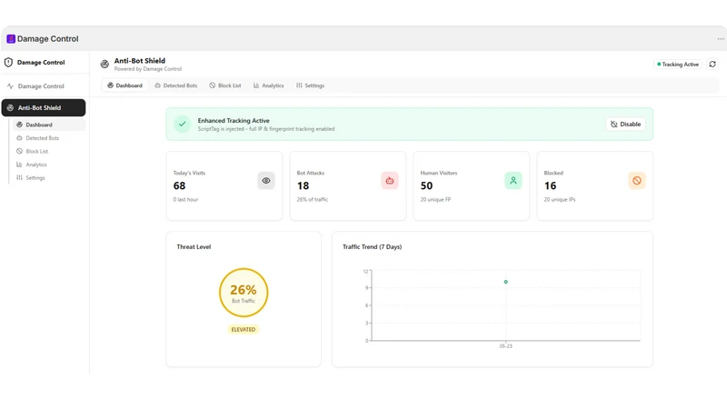727x409 pixels.
Task: Click the purple Damage Control app logo
Action: 11,39
